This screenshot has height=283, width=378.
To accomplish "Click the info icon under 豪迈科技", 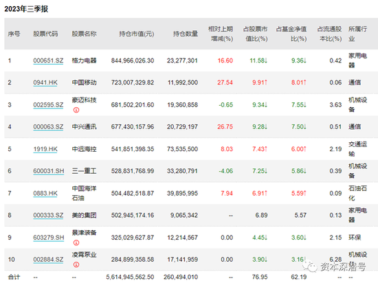I will click(76, 110).
